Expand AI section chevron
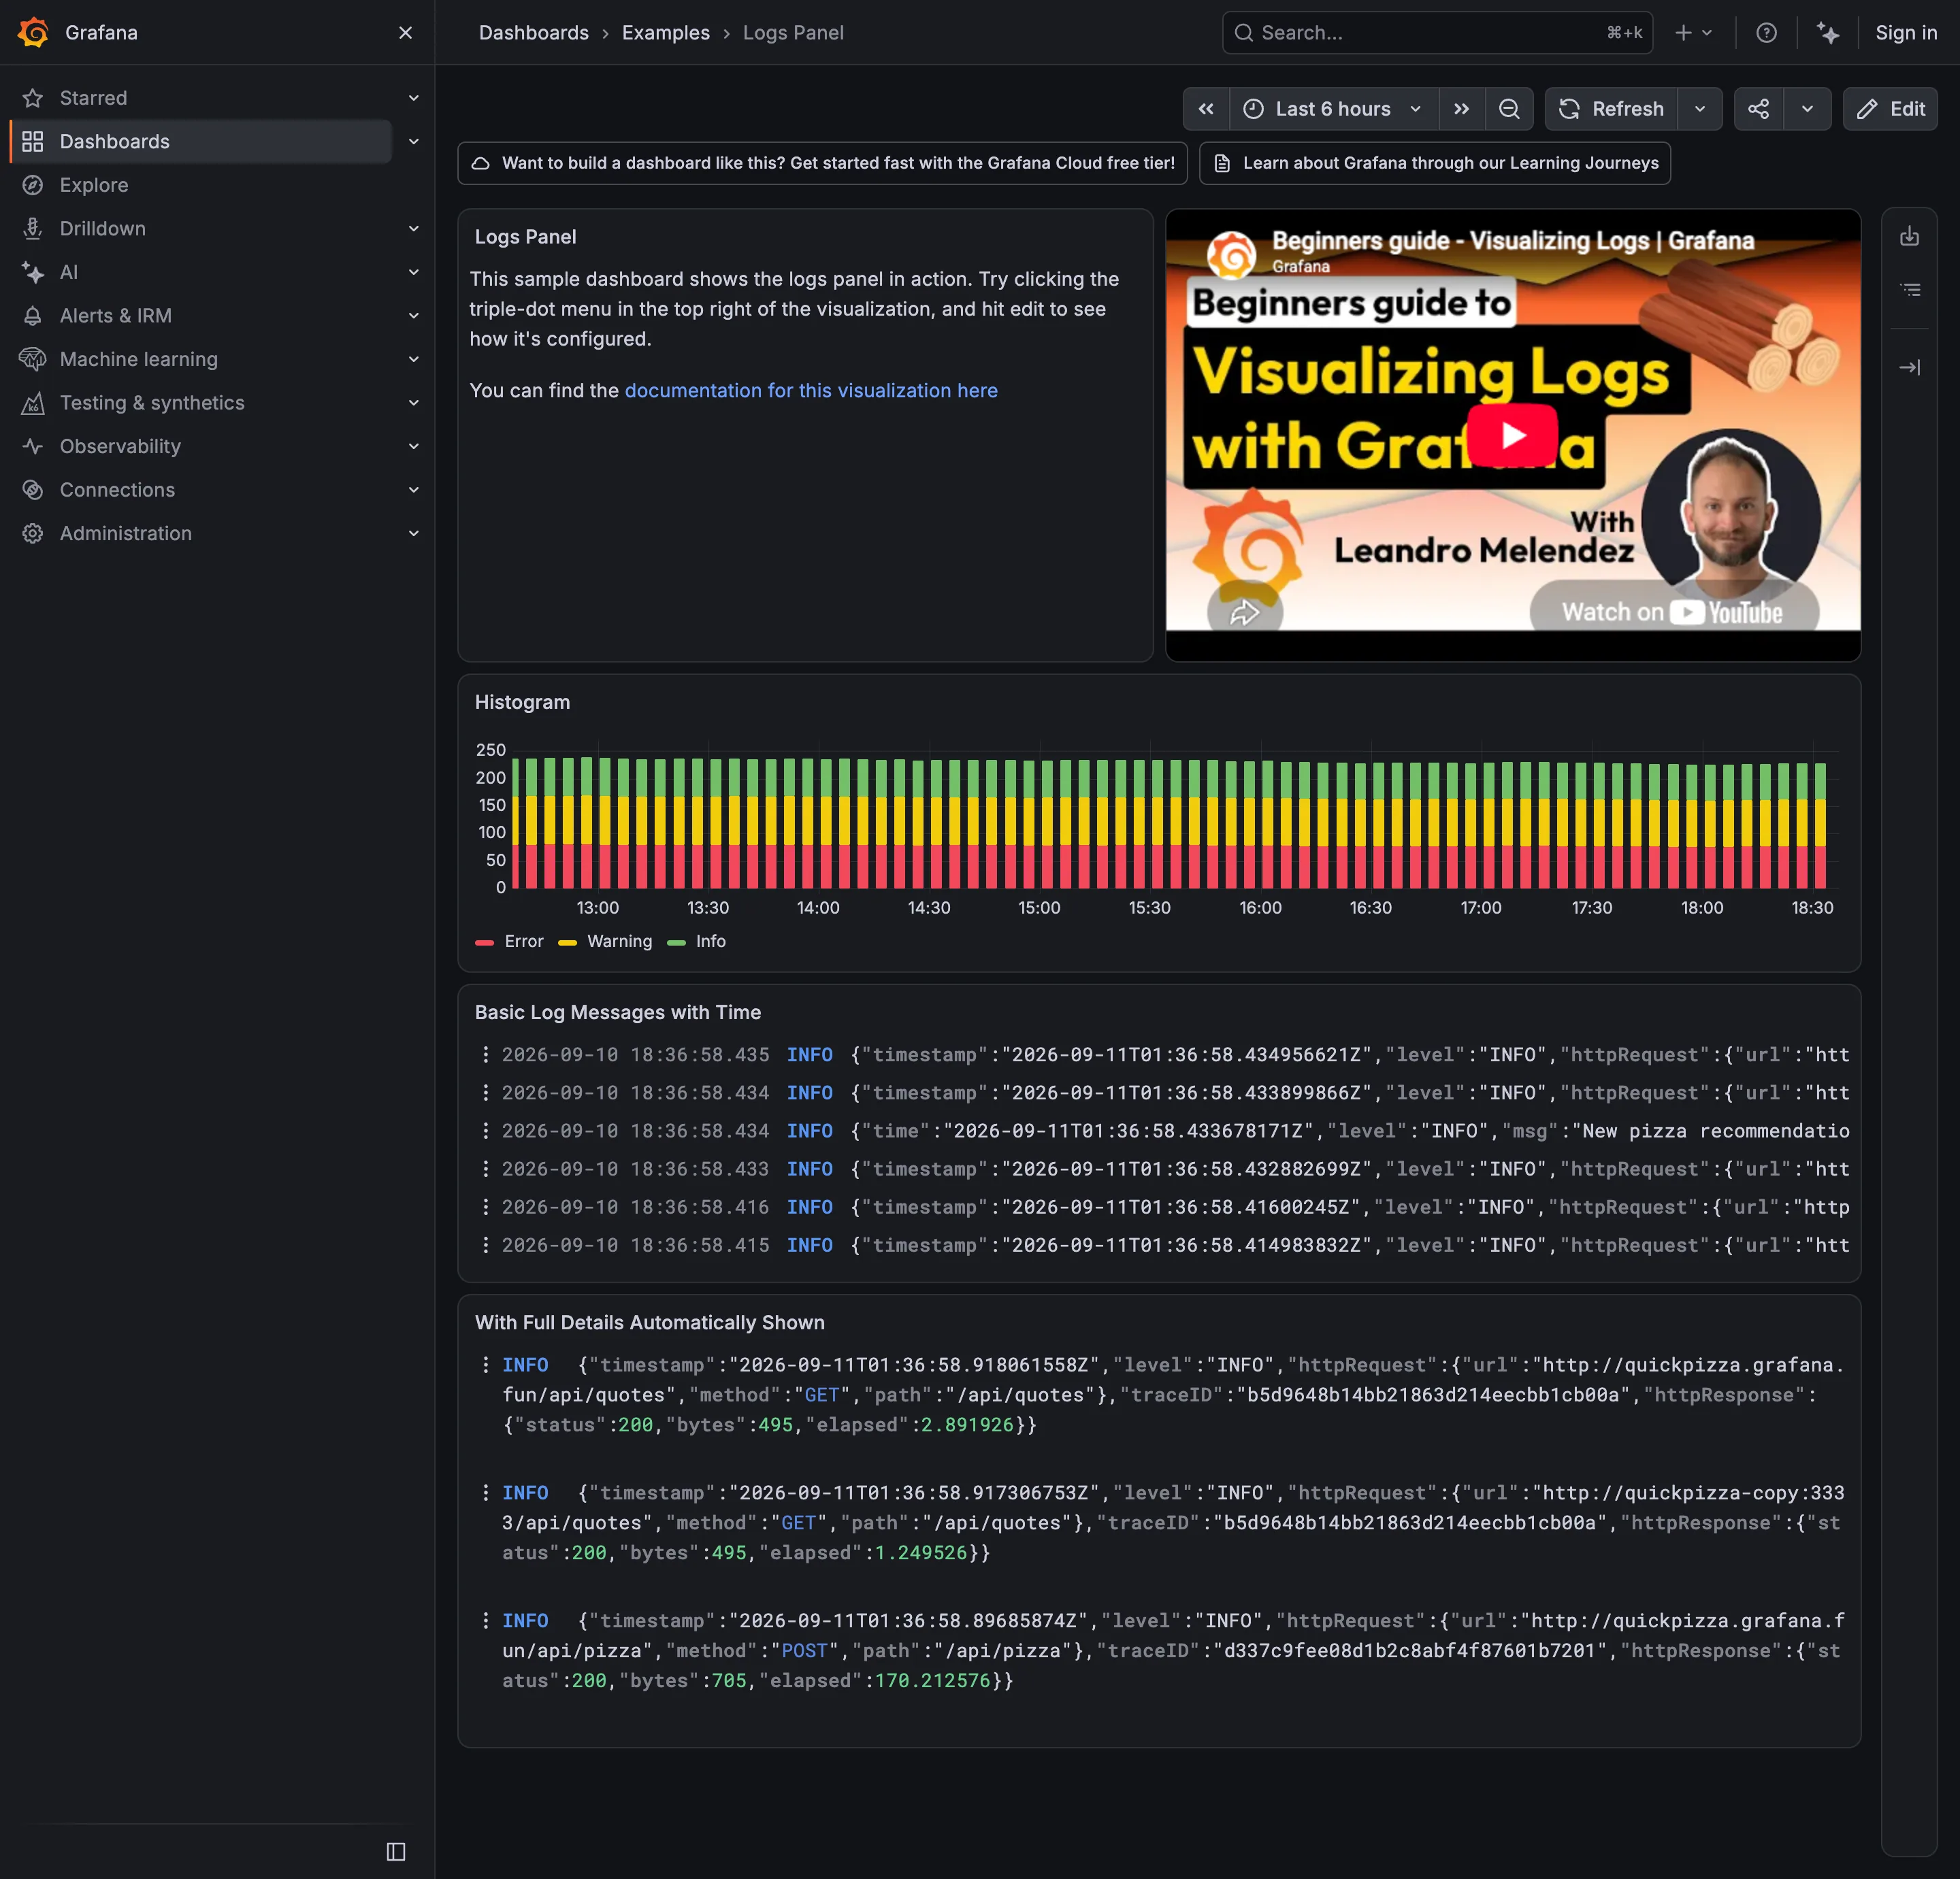 tap(413, 272)
